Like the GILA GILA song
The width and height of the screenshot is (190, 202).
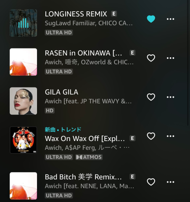tap(151, 97)
